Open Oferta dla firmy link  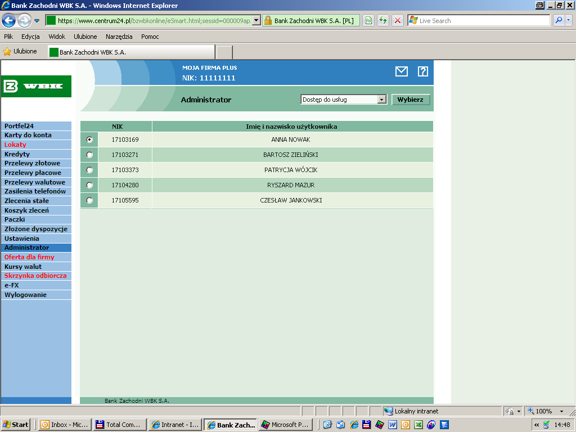click(x=36, y=257)
